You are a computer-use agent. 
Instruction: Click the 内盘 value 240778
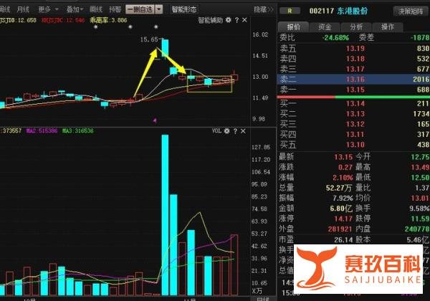(417, 229)
